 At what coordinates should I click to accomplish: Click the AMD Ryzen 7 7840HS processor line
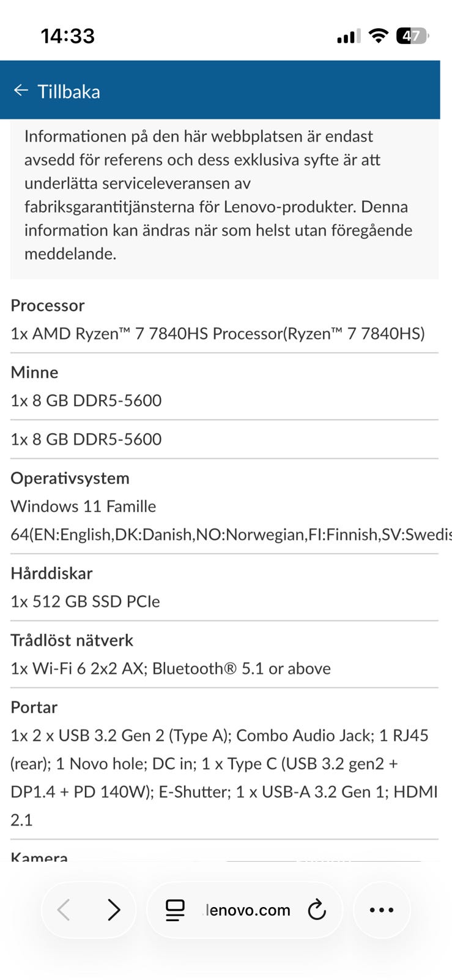(x=218, y=333)
